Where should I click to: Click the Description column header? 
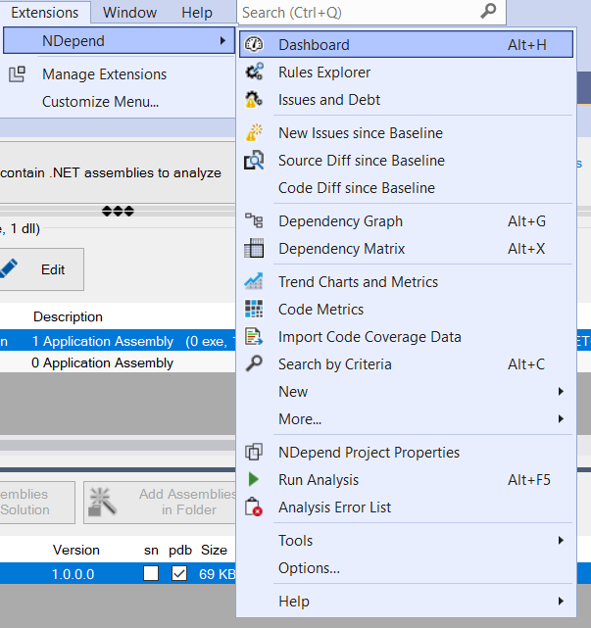coord(68,316)
